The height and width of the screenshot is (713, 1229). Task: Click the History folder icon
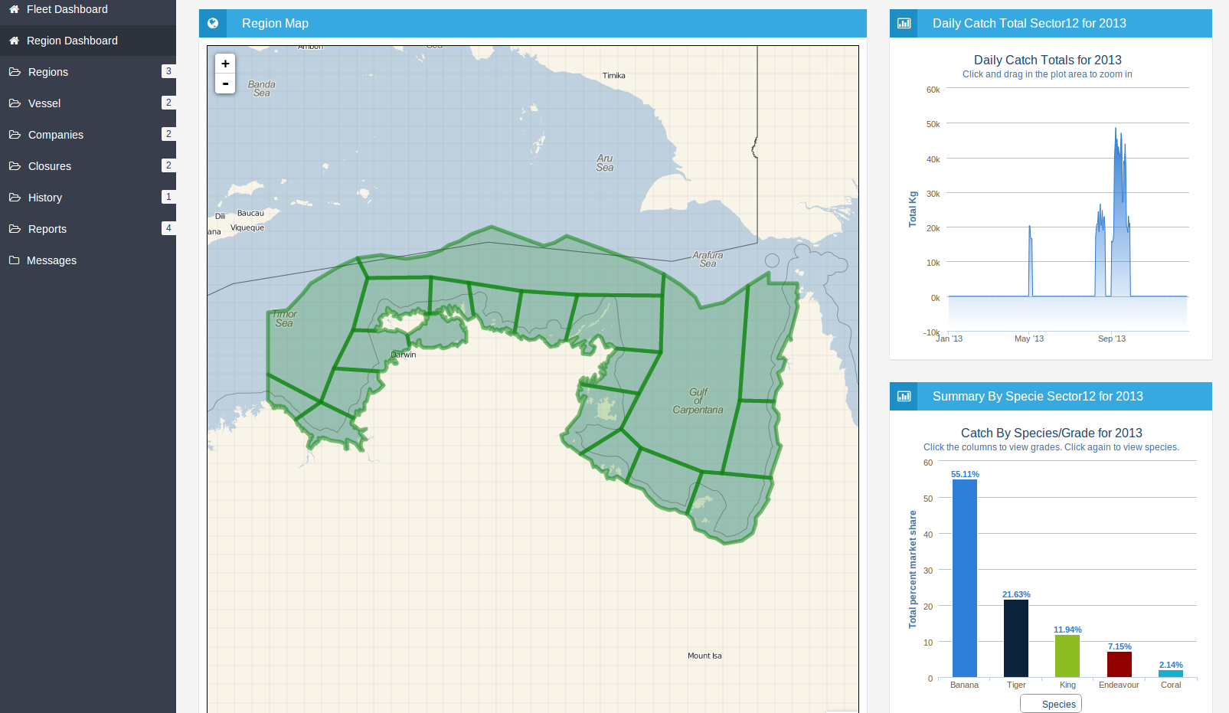[15, 198]
